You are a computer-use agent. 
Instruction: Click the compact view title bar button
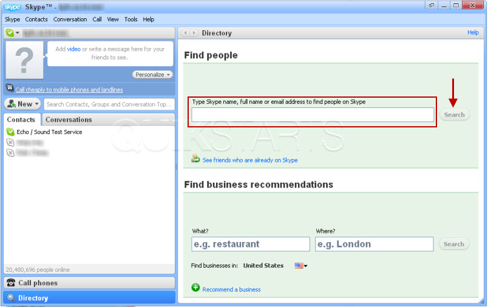tap(432, 5)
